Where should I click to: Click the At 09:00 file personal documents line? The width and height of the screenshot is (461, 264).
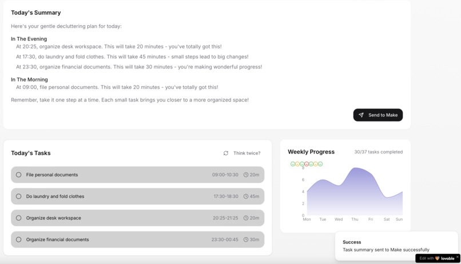click(117, 87)
